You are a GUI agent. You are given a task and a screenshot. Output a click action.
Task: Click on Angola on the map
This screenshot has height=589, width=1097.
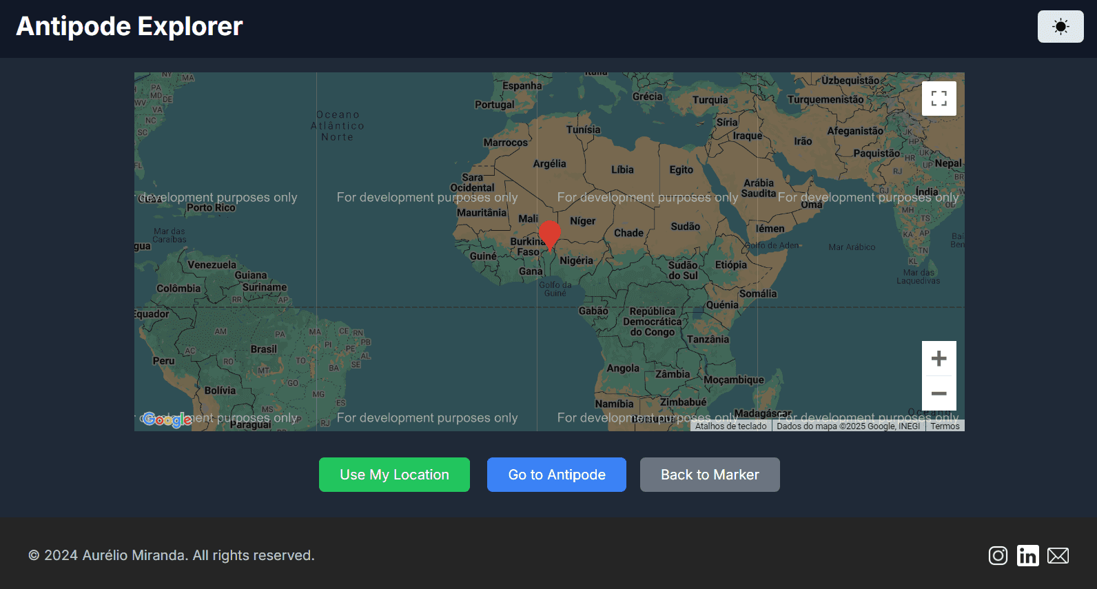623,369
